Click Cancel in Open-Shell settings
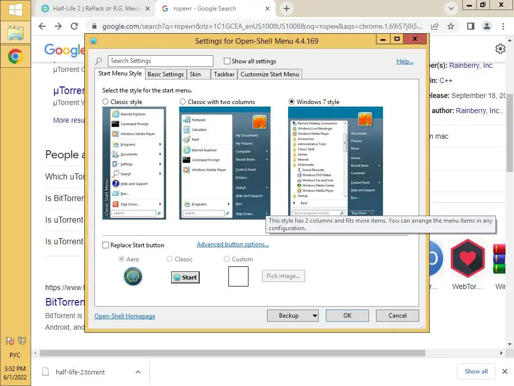 pyautogui.click(x=398, y=316)
